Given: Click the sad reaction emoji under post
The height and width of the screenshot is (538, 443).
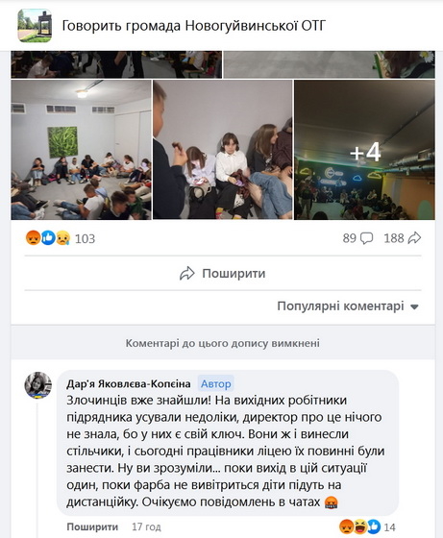Looking at the screenshot, I should click(63, 238).
